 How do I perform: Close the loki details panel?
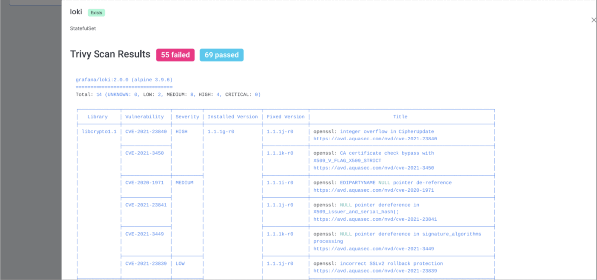pos(593,20)
